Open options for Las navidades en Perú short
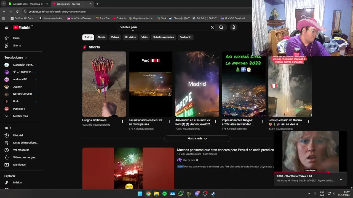 click(x=169, y=122)
